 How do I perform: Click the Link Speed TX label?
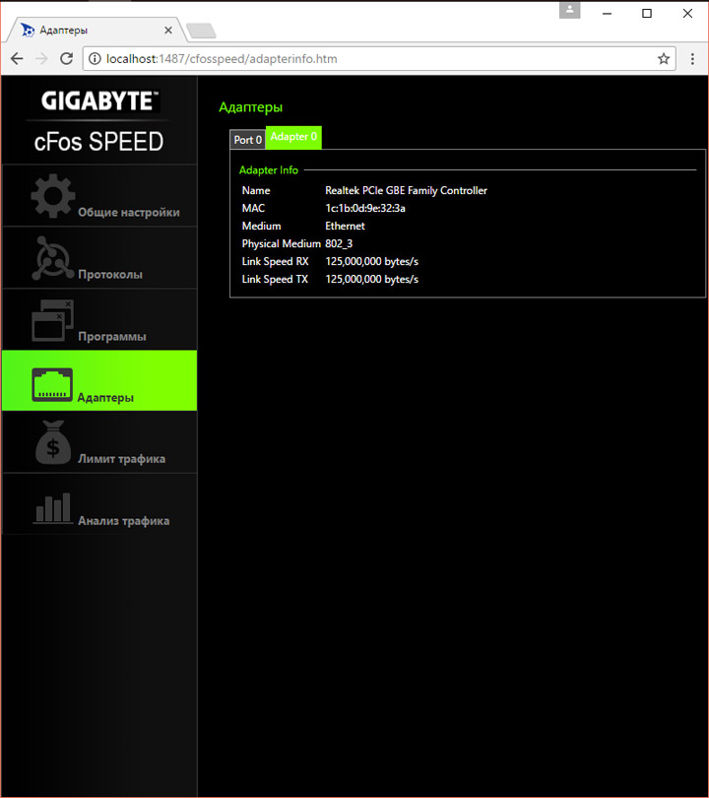coord(275,280)
